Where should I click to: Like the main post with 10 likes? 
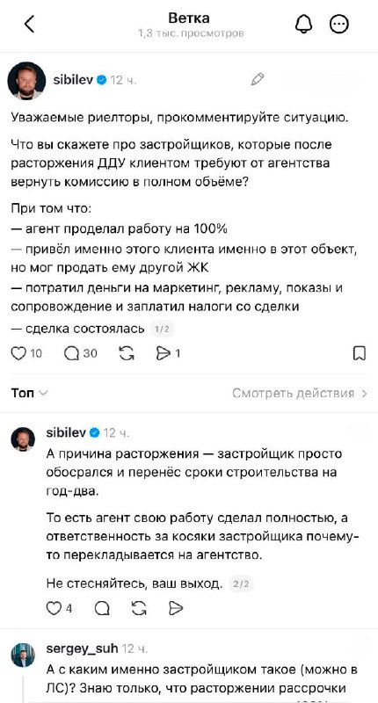[x=26, y=354]
